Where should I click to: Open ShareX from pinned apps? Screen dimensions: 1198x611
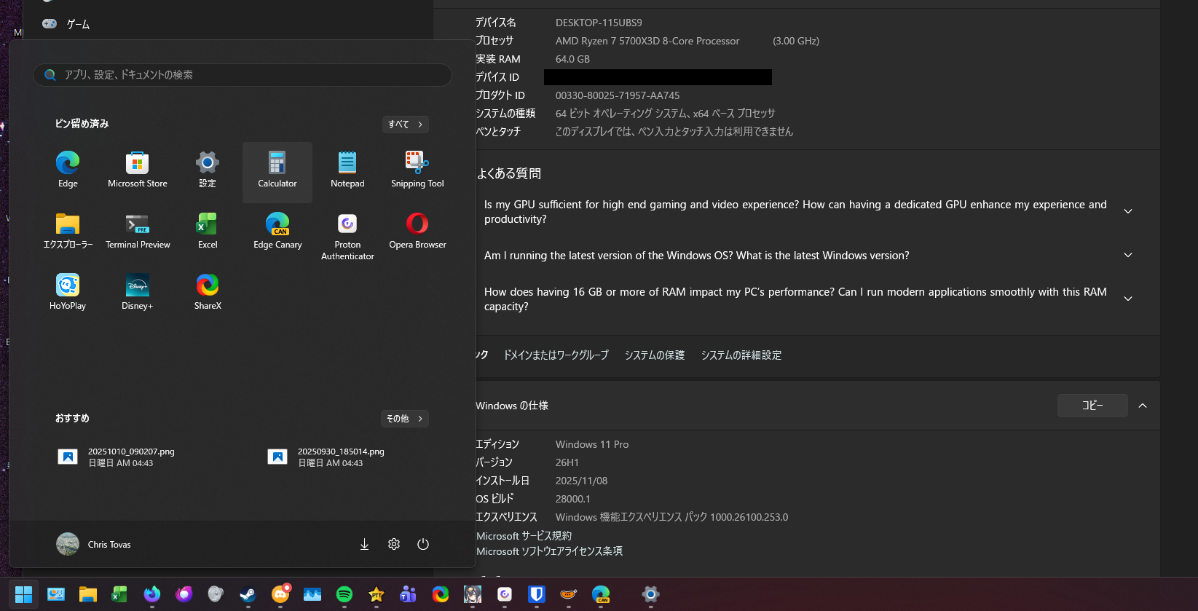208,293
